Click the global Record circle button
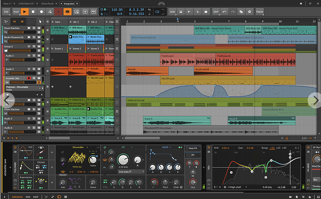This screenshot has width=321, height=199. tap(41, 12)
